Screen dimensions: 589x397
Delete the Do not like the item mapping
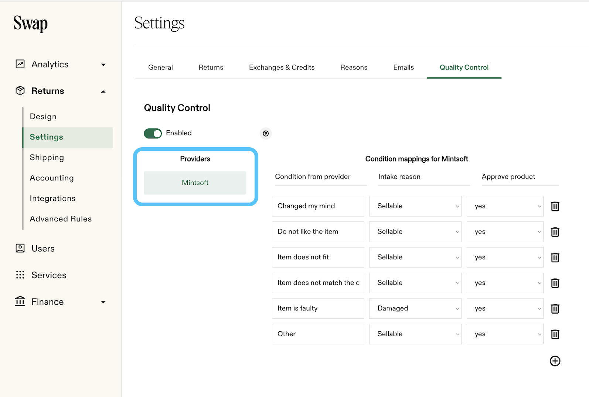click(555, 232)
